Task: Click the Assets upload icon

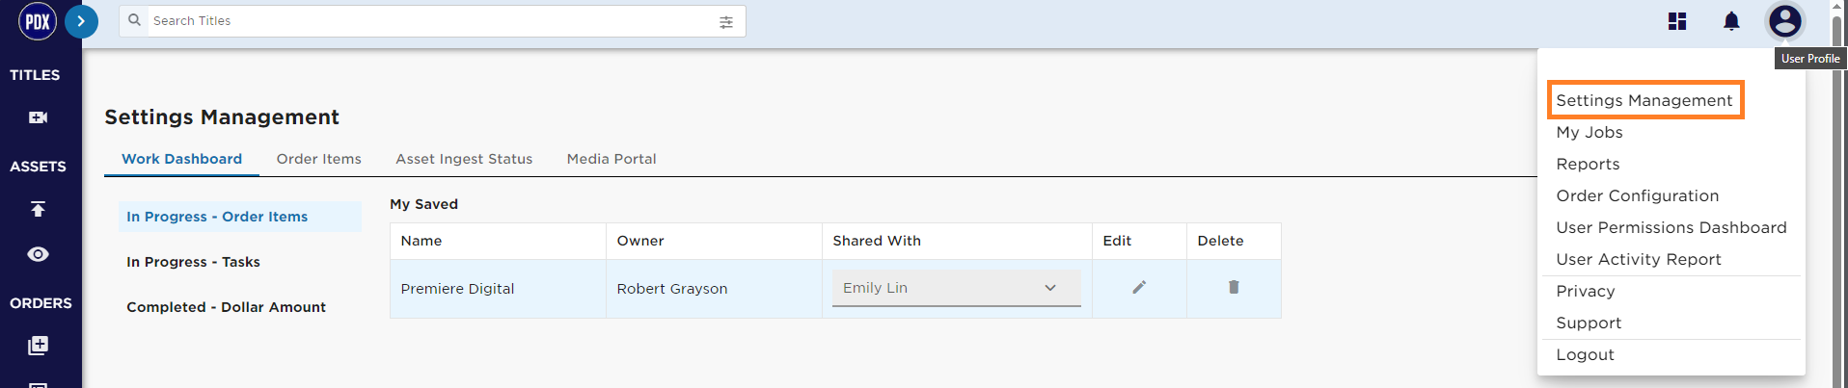Action: 38,209
